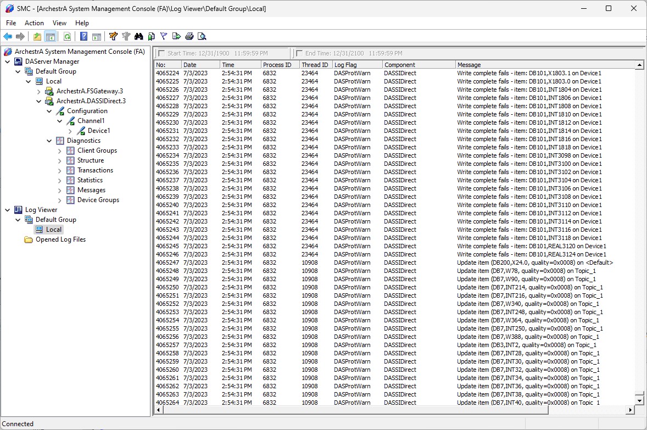Click the horizontal scrollbar left arrow

(159, 410)
